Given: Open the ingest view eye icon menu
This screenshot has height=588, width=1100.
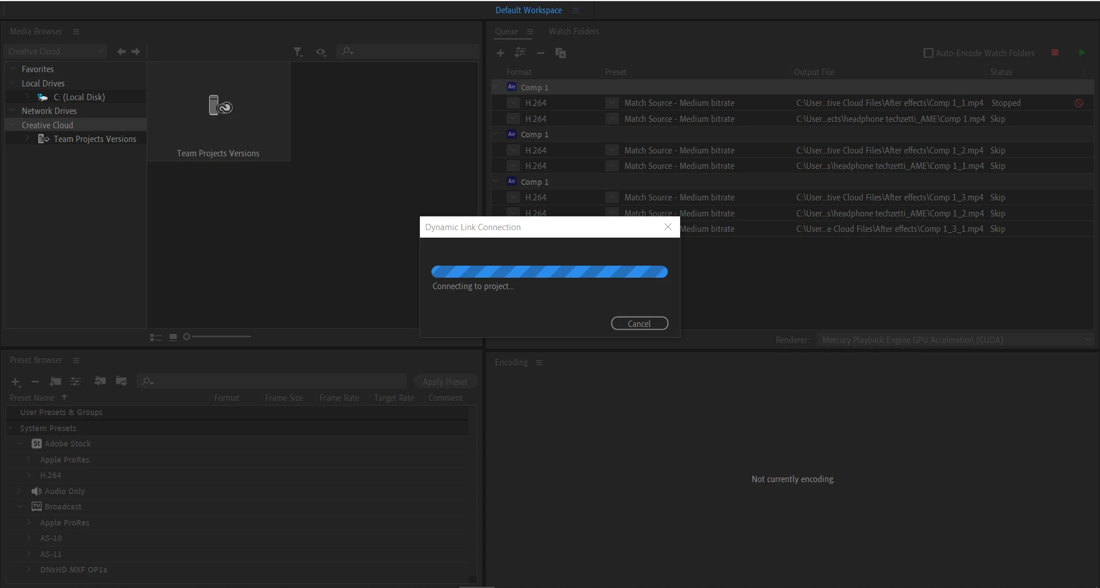Looking at the screenshot, I should 321,52.
